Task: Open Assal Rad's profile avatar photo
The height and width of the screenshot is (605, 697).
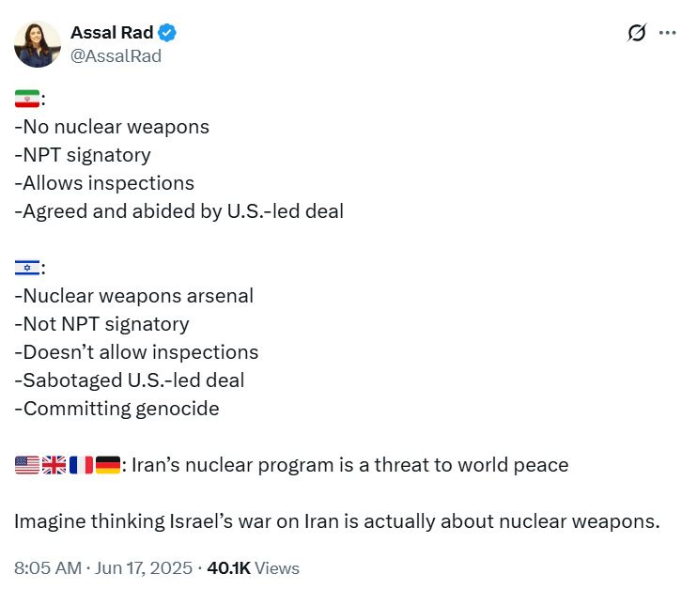Action: pos(38,44)
